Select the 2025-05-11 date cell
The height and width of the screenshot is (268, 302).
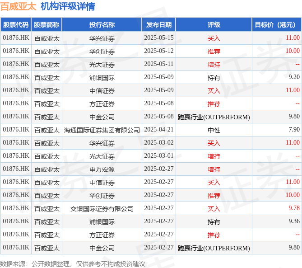(159, 64)
